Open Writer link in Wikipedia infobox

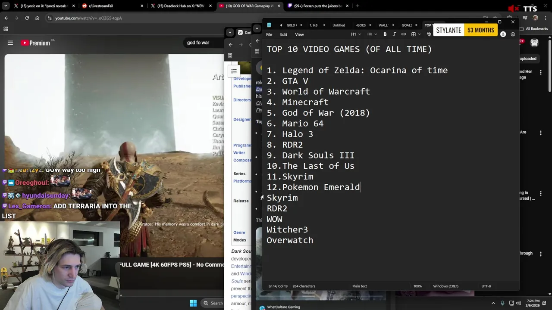pyautogui.click(x=239, y=152)
